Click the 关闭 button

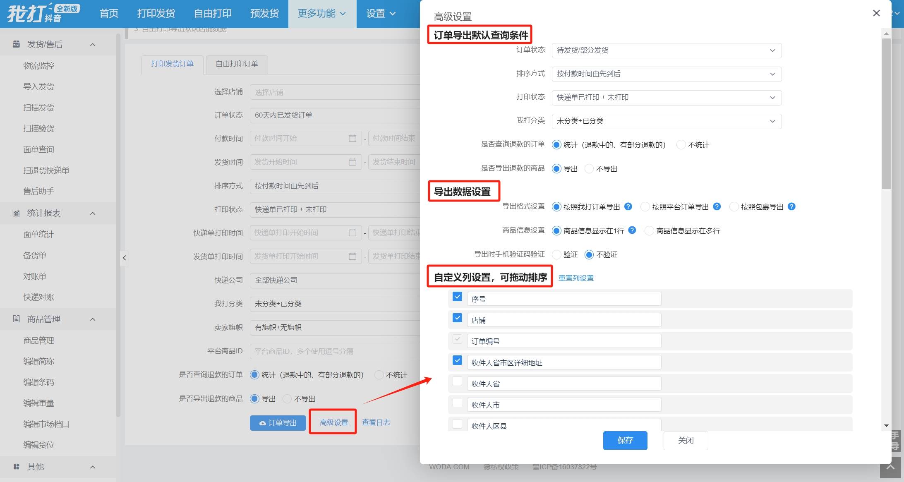click(x=686, y=440)
